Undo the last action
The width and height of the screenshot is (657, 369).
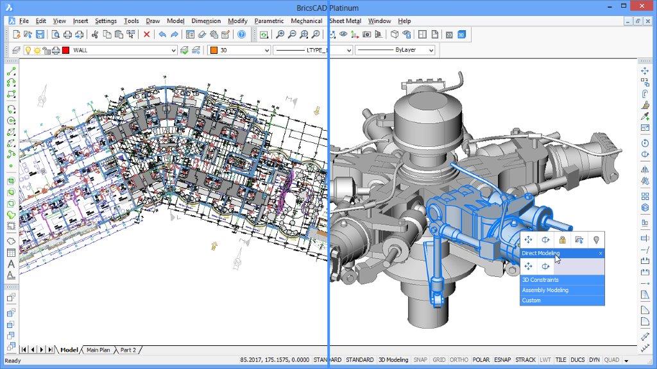coord(162,35)
